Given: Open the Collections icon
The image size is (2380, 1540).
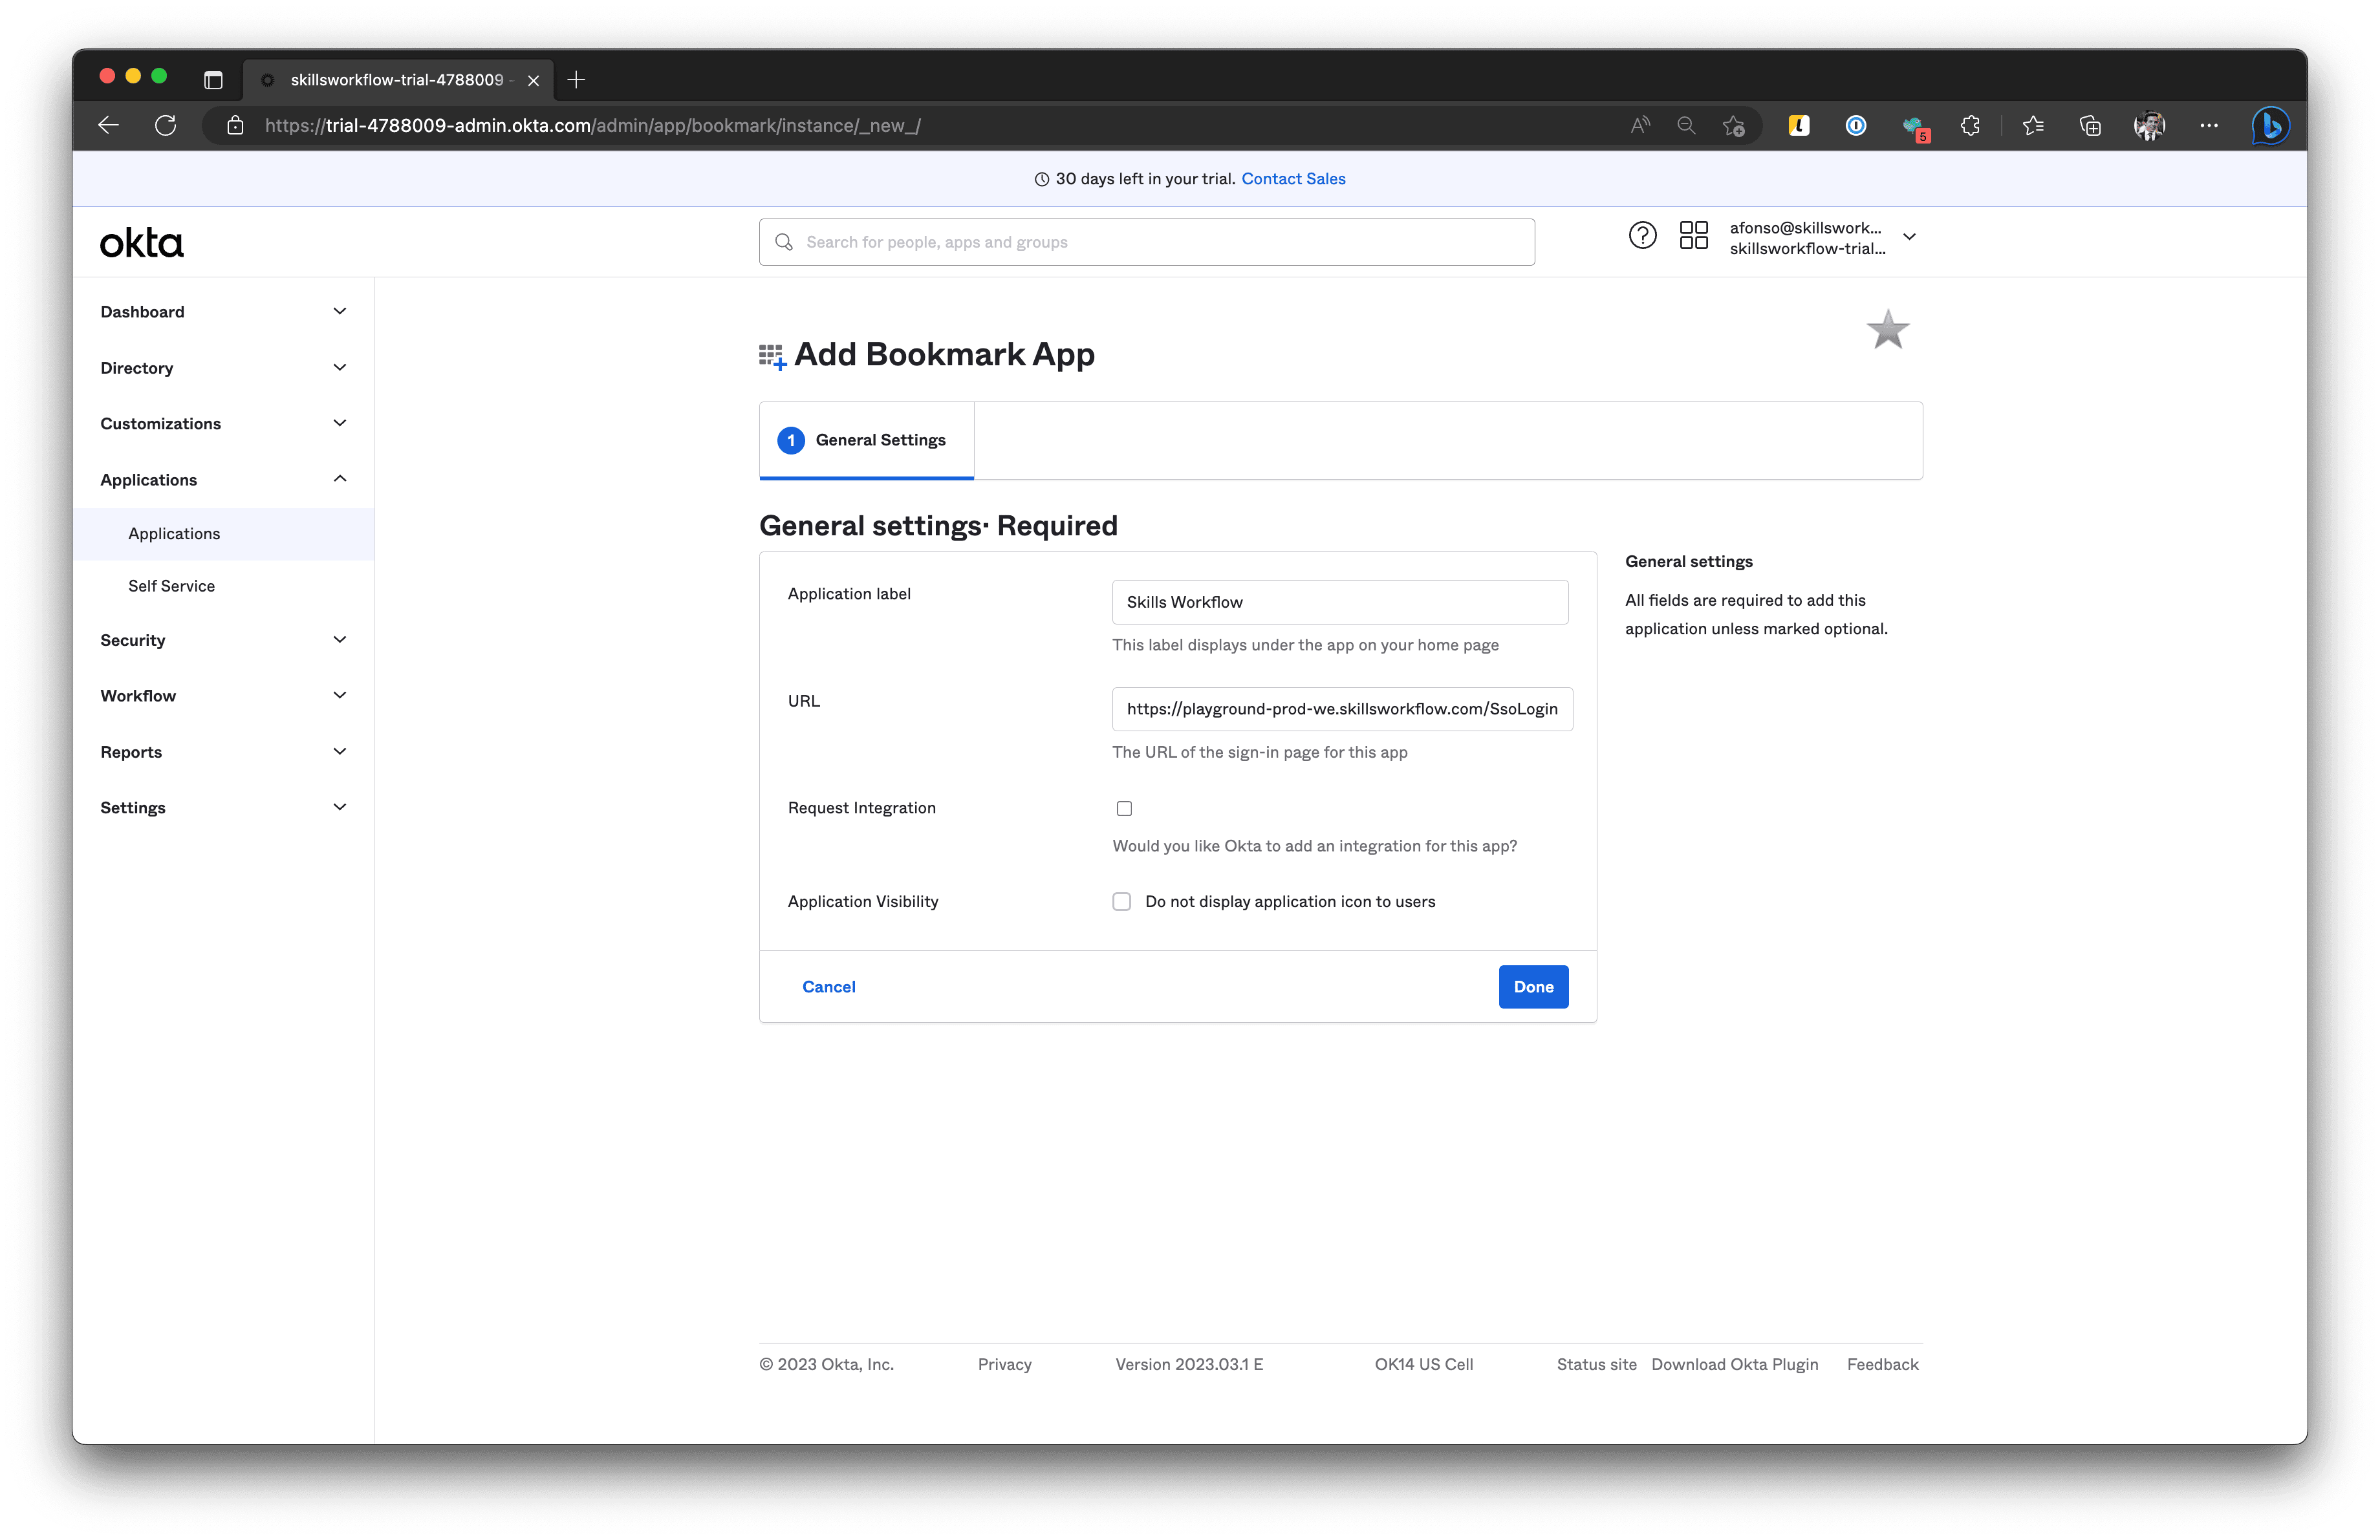Looking at the screenshot, I should 2090,125.
